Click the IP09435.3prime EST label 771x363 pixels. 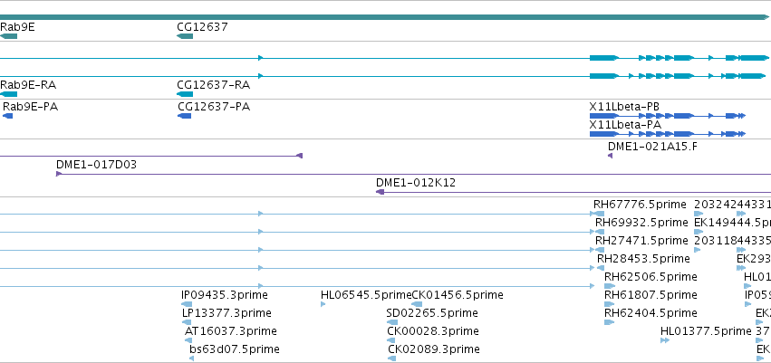tap(224, 295)
